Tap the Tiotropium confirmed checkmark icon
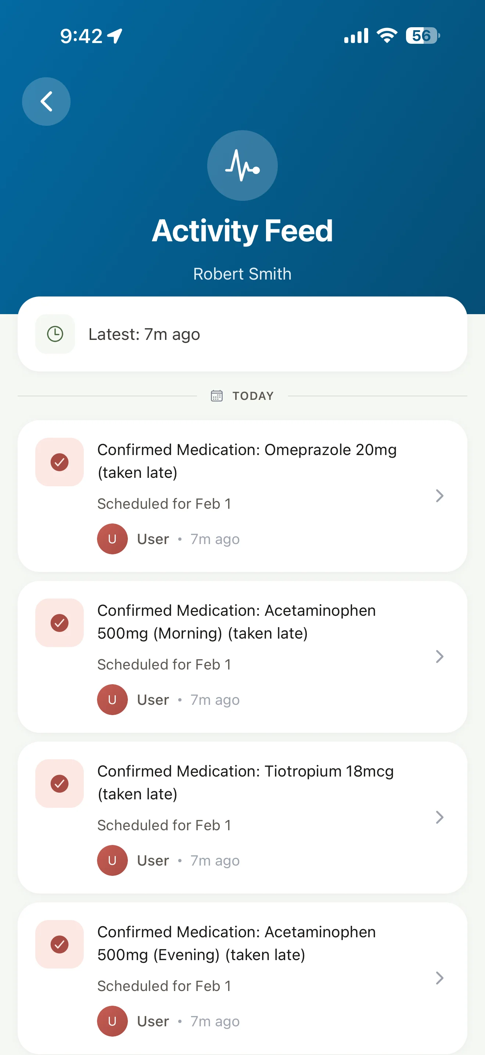 [60, 784]
